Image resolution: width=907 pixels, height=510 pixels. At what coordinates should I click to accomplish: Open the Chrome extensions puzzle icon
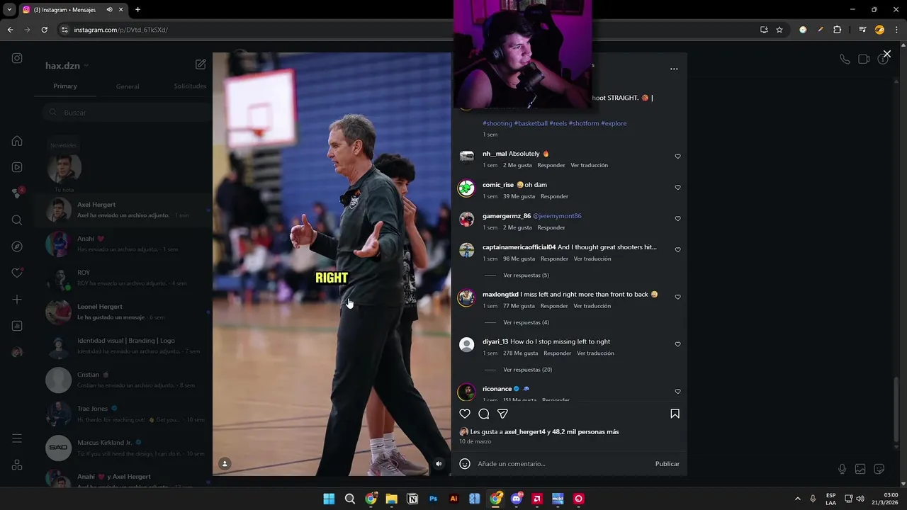tap(838, 30)
